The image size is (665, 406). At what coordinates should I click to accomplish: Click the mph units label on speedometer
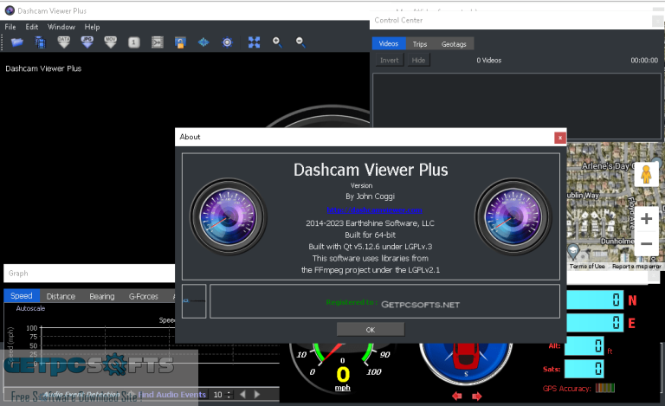coord(342,387)
